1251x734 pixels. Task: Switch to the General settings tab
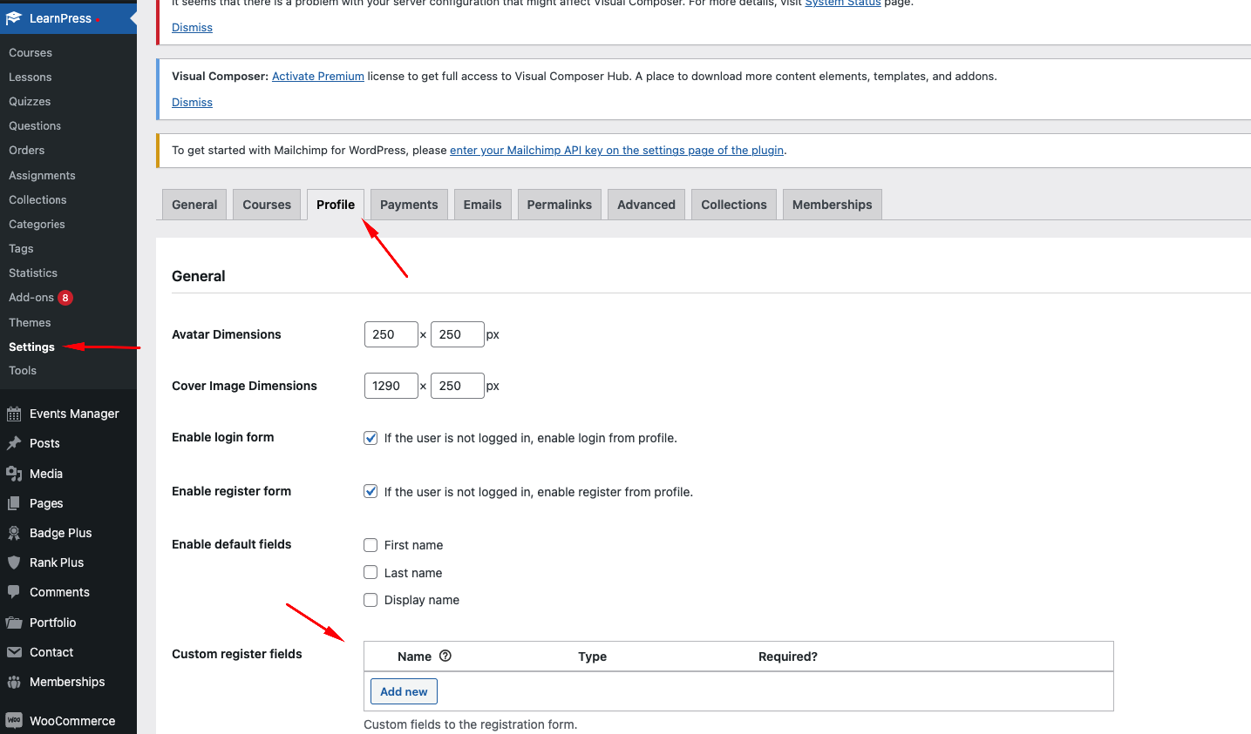[x=194, y=205]
